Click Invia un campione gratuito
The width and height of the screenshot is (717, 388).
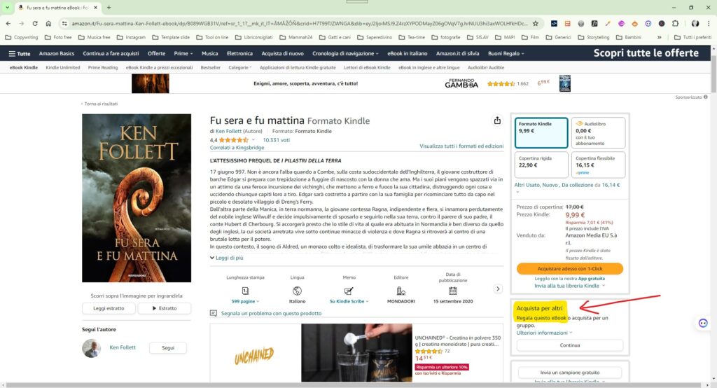tap(570, 373)
